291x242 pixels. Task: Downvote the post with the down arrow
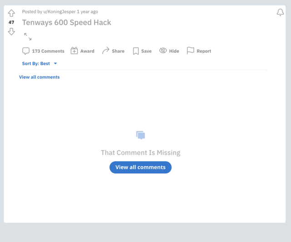(x=11, y=31)
